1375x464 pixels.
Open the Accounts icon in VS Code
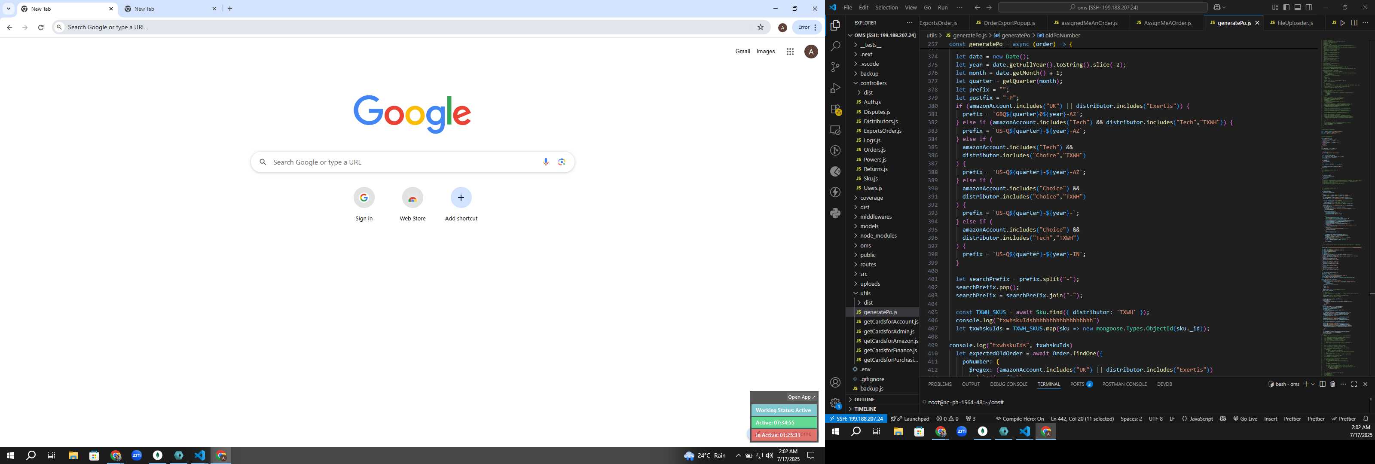(x=835, y=382)
